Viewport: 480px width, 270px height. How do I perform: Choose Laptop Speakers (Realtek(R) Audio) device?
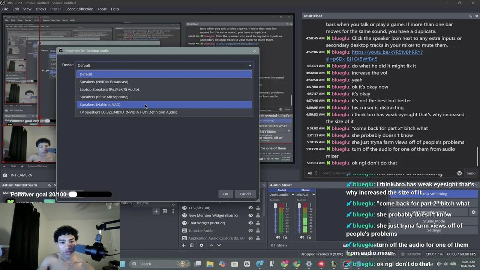pyautogui.click(x=164, y=89)
